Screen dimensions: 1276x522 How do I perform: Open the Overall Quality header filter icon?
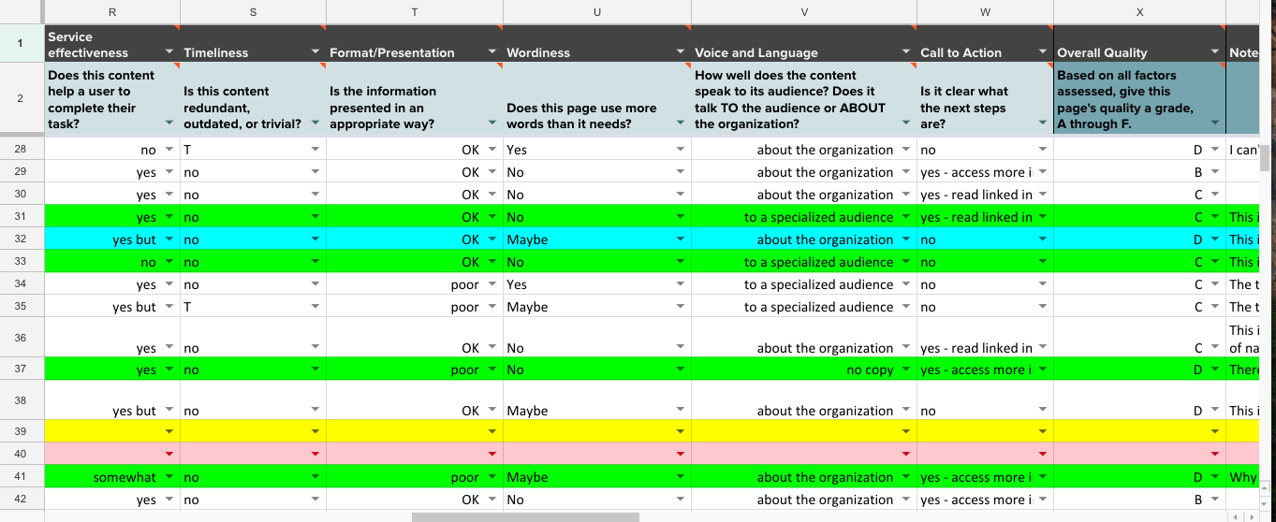click(1214, 52)
